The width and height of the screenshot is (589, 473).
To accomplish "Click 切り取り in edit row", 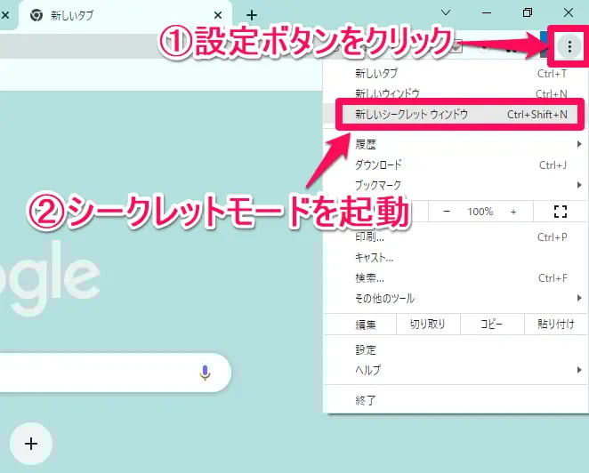I will click(428, 324).
